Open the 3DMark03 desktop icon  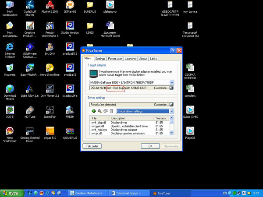69,6
